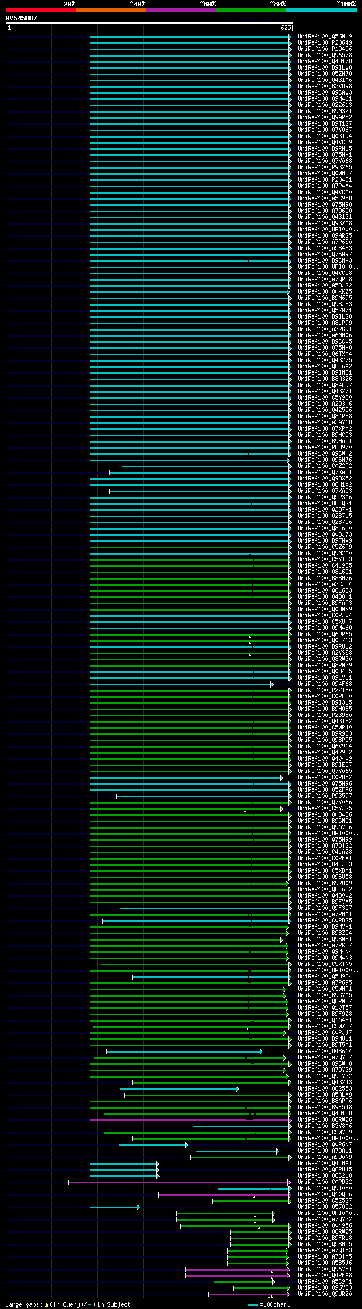Select hit label UniRef100_B3Y8A6
This screenshot has width=362, height=1309.
(x=325, y=1126)
